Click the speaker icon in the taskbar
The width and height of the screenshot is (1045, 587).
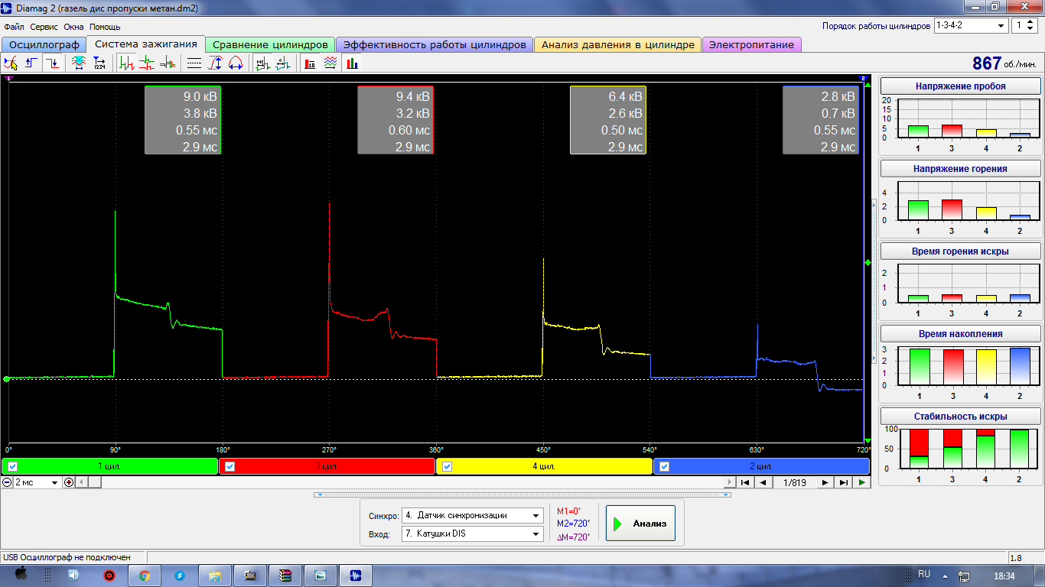(x=74, y=576)
